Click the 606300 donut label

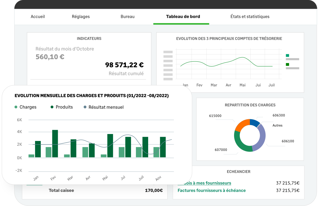(x=279, y=115)
